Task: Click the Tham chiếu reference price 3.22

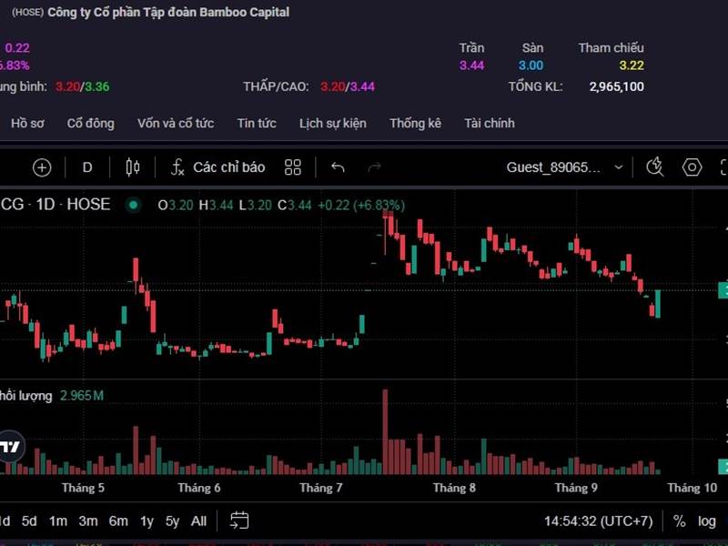Action: [x=632, y=65]
